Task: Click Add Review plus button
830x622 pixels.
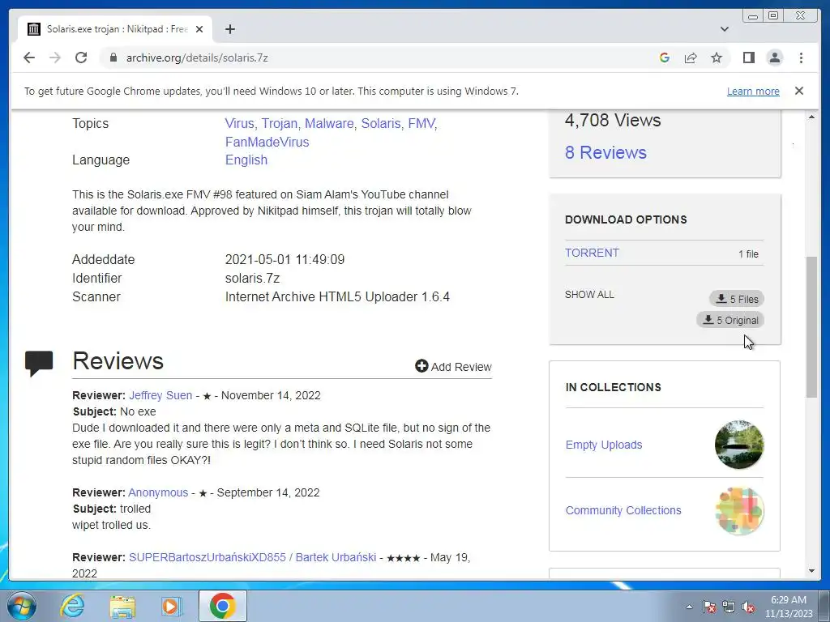Action: point(453,367)
